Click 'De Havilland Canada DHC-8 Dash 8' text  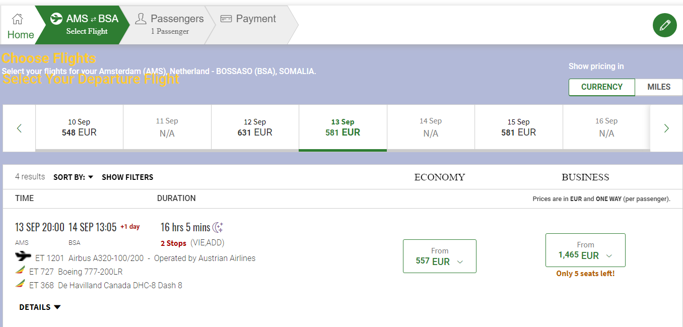tap(120, 285)
